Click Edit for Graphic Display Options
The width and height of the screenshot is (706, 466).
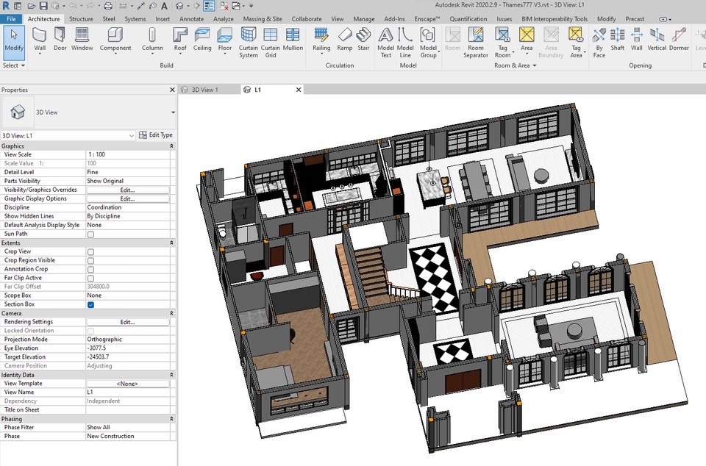[128, 198]
